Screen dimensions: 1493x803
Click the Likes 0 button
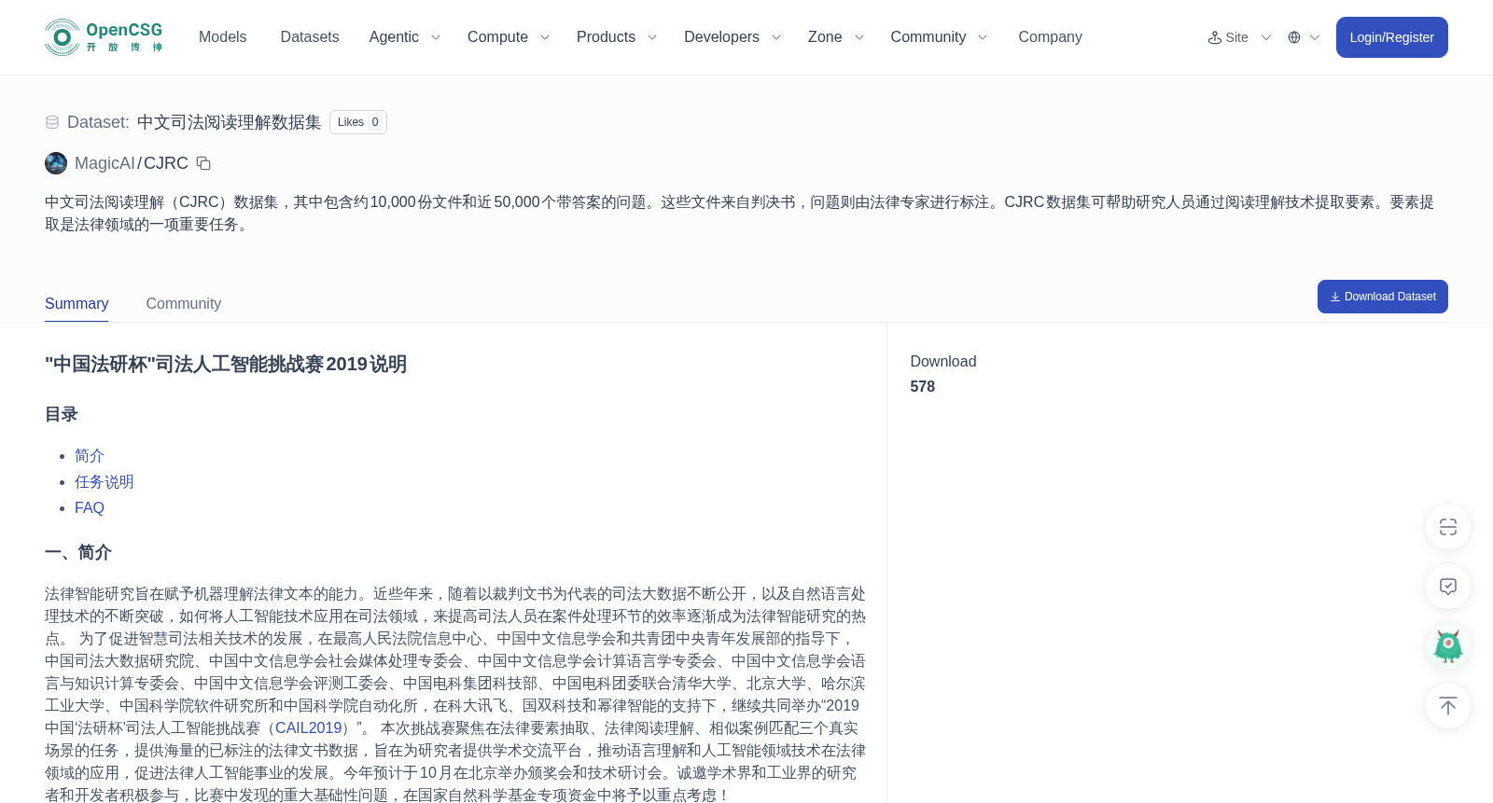[358, 122]
